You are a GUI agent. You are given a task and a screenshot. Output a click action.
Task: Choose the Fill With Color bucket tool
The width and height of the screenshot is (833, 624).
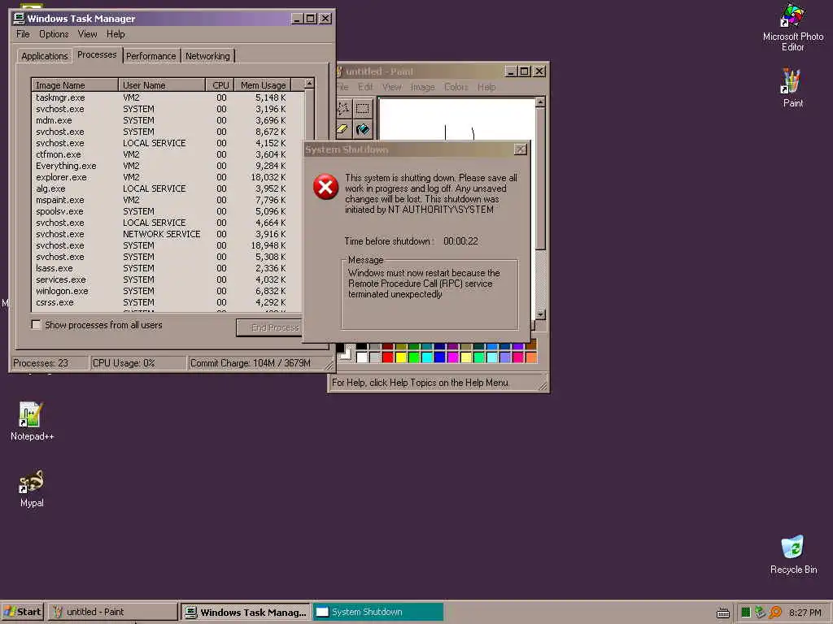pyautogui.click(x=363, y=129)
